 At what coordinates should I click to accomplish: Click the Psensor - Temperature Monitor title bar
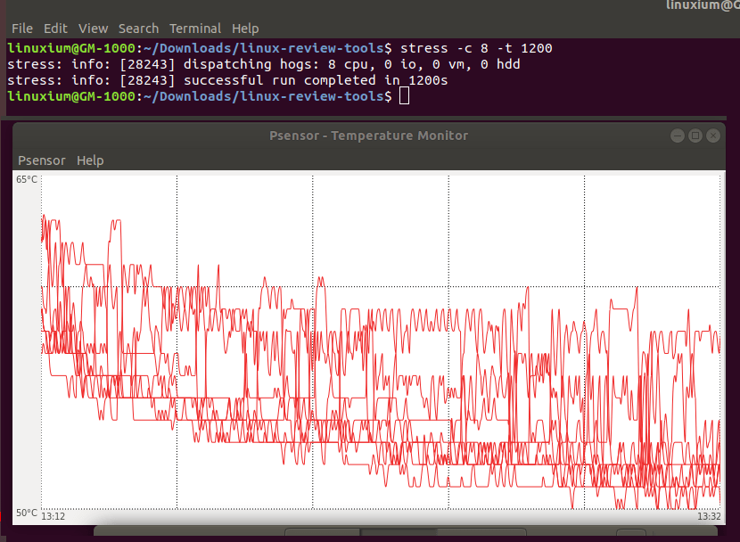click(368, 135)
